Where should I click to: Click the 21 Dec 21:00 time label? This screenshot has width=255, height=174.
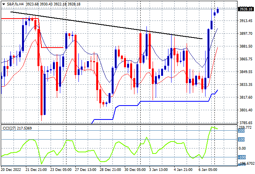tap(36, 170)
